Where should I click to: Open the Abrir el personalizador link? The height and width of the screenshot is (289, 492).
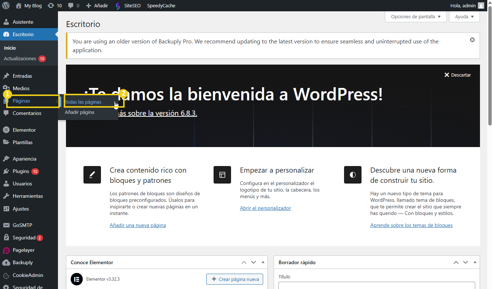click(x=265, y=208)
